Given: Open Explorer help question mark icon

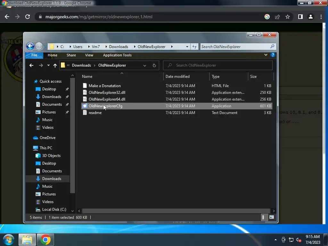Looking at the screenshot, I should pos(273,55).
